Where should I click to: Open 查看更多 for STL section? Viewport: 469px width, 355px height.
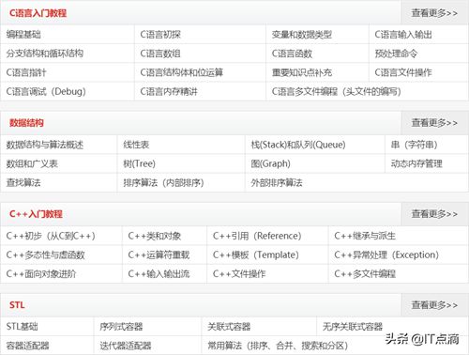434,305
